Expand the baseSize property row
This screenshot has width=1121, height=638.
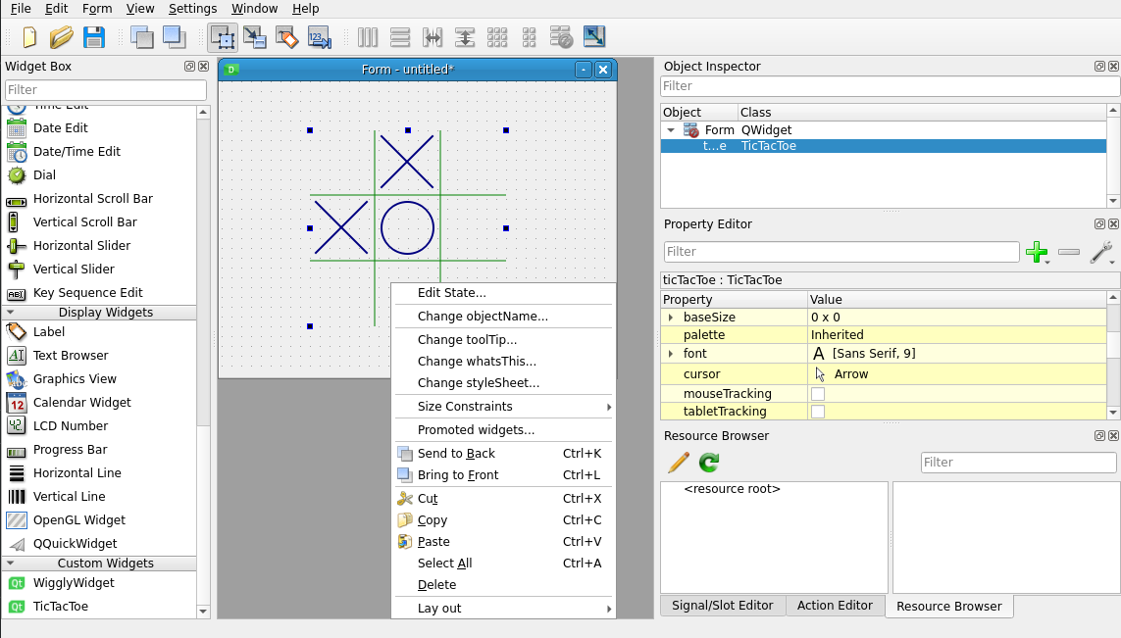click(671, 318)
